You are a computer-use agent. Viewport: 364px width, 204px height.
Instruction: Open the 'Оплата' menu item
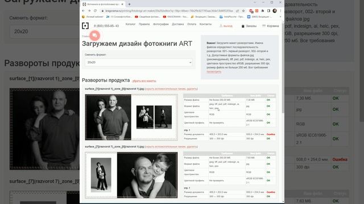[x=192, y=24]
